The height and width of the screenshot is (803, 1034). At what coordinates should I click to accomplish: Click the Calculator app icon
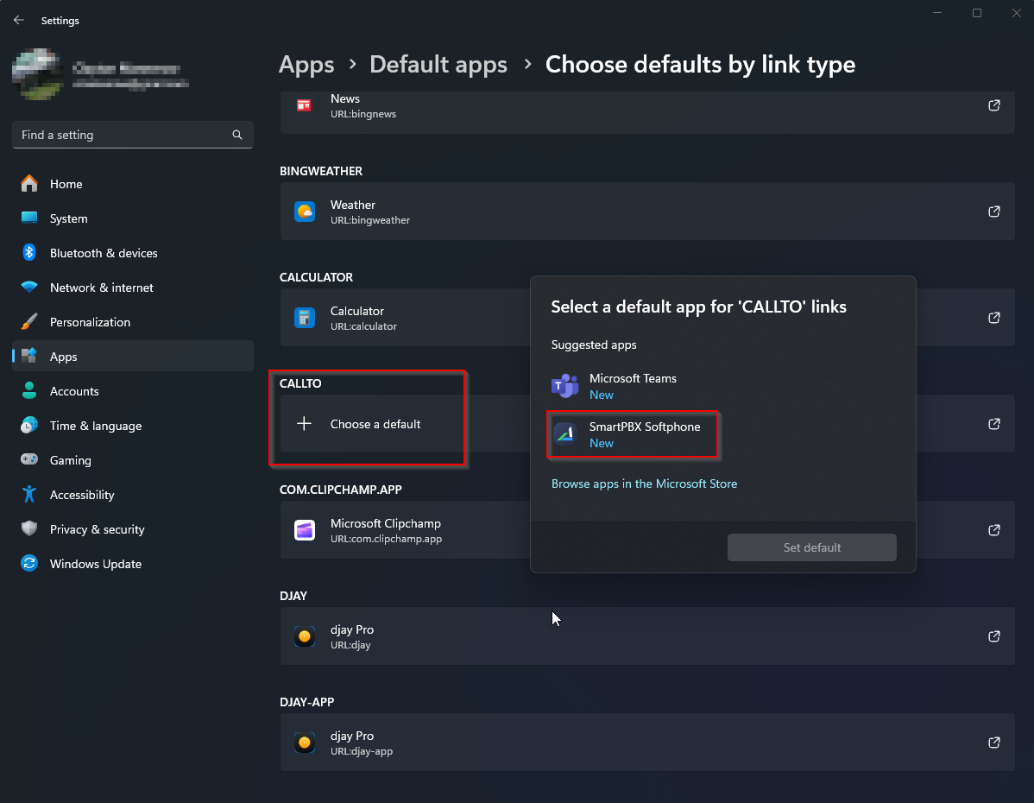304,318
